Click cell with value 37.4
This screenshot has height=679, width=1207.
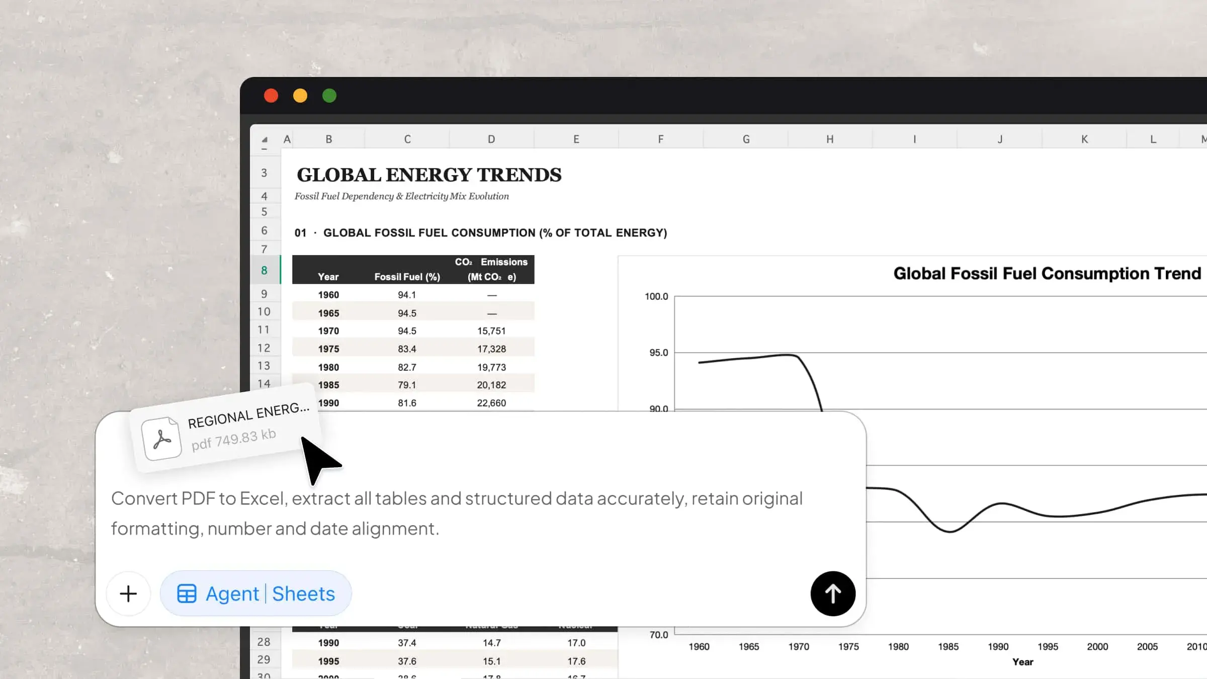407,643
